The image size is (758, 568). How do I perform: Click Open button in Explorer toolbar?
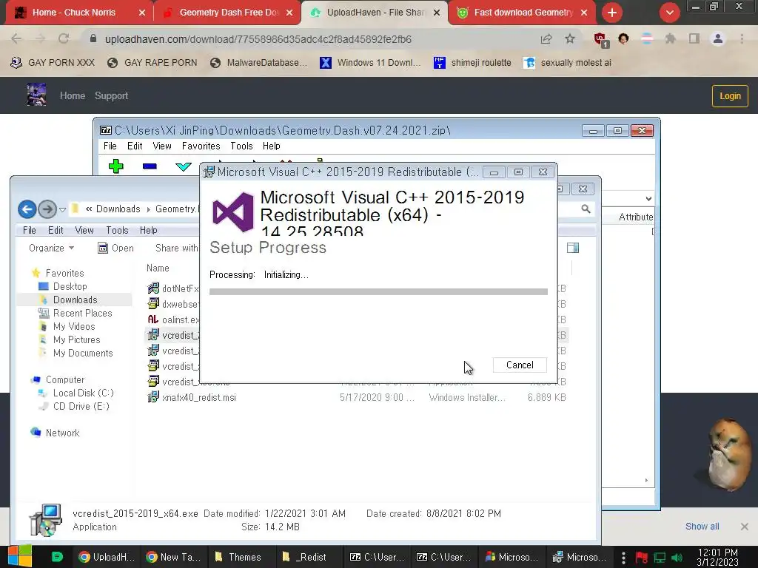(115, 248)
